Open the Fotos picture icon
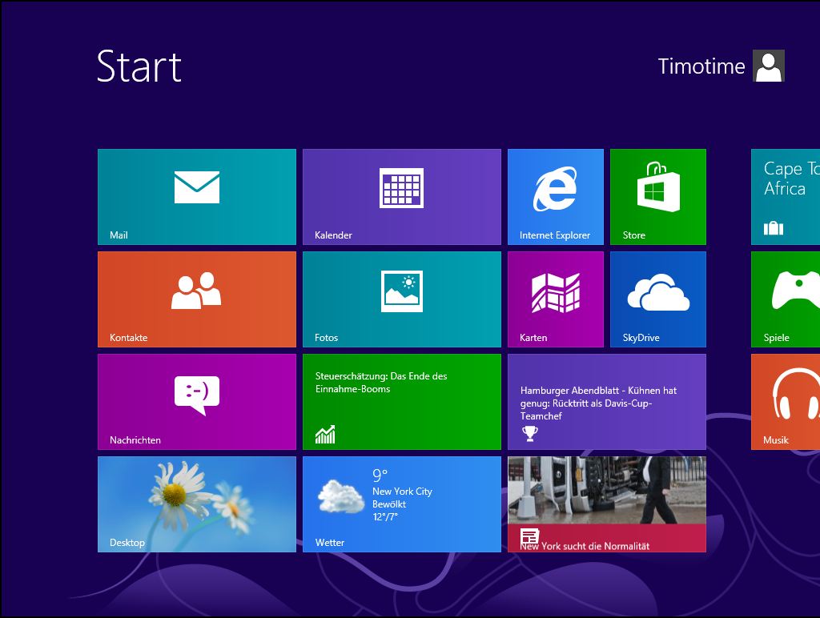The image size is (820, 618). (402, 291)
